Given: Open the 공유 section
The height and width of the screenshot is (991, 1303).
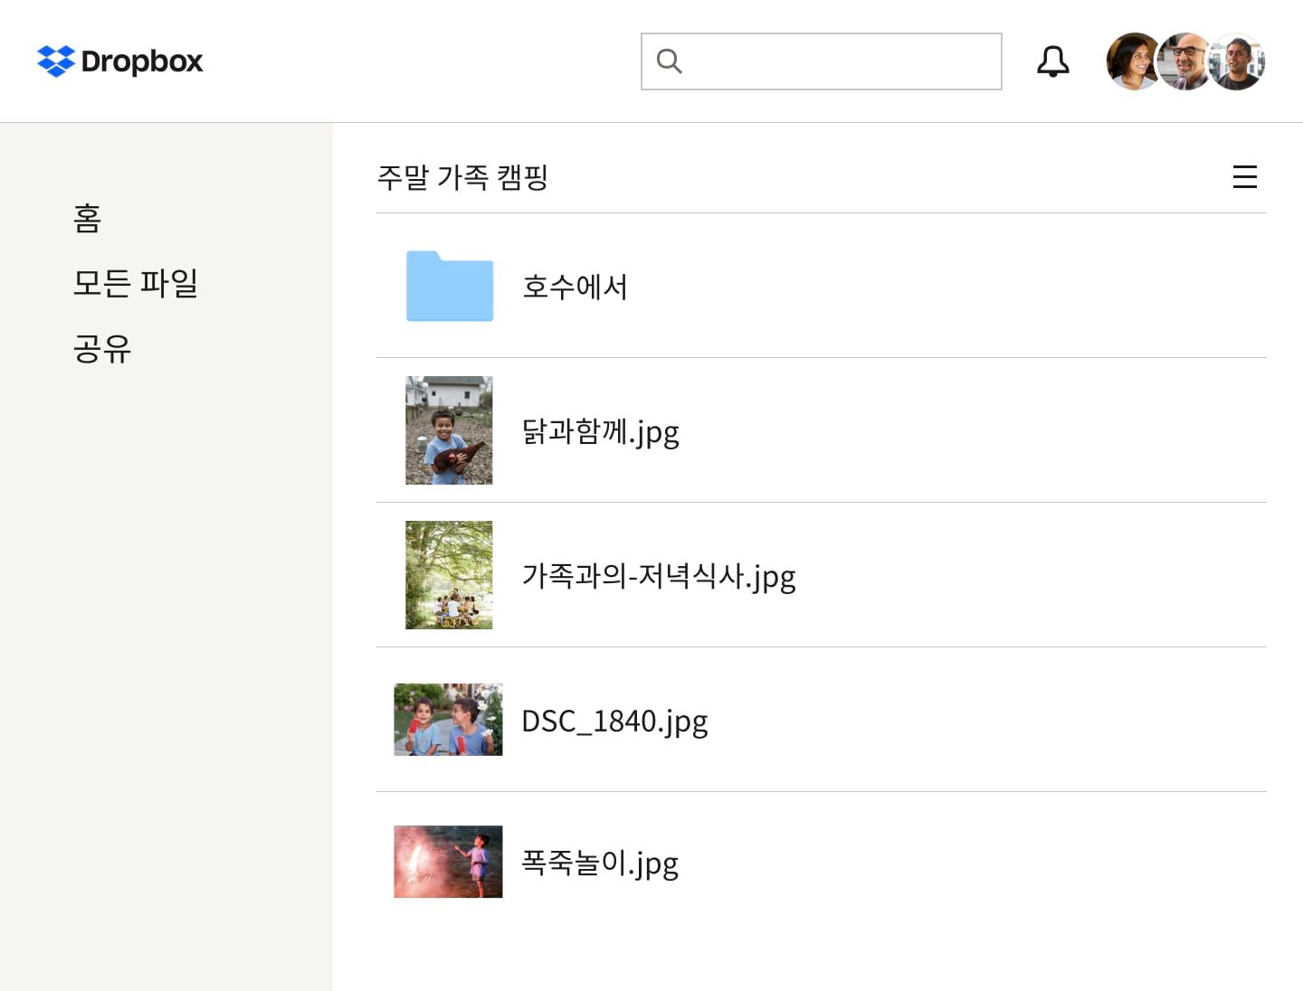Looking at the screenshot, I should point(102,349).
